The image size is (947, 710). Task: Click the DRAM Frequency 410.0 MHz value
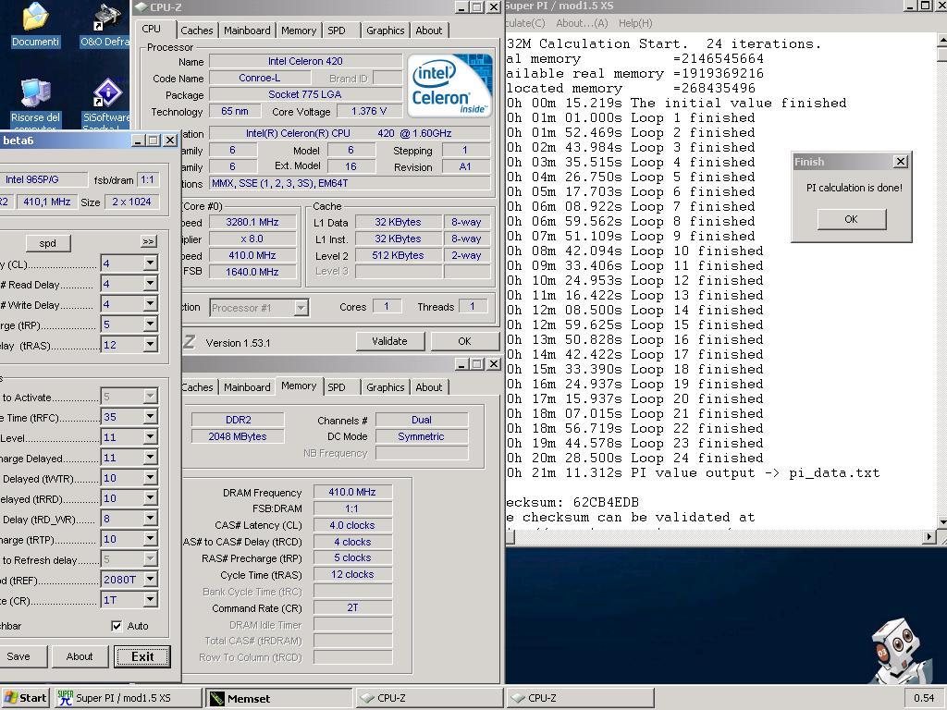[x=352, y=492]
